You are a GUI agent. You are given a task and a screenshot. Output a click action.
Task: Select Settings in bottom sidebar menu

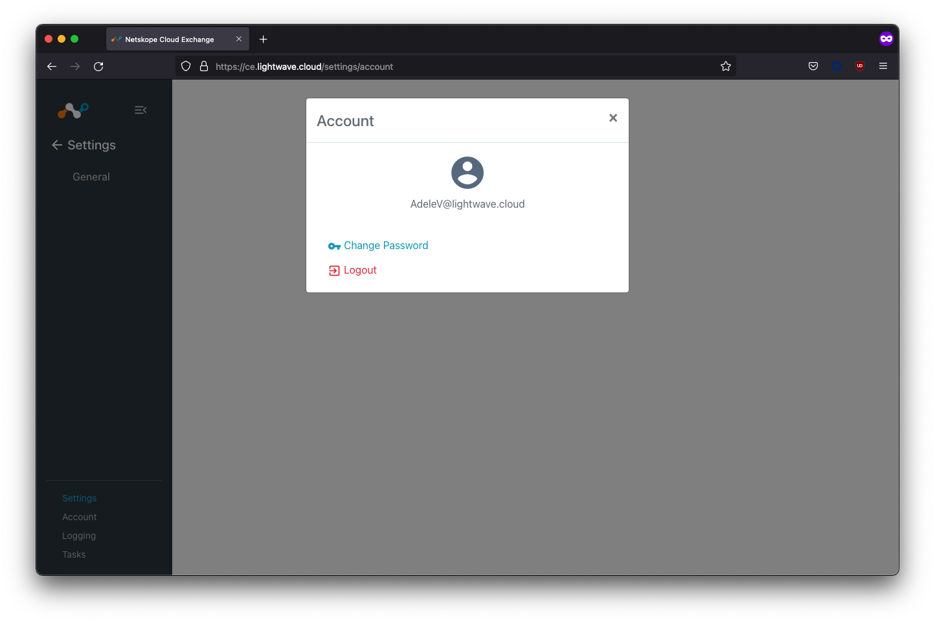(80, 498)
